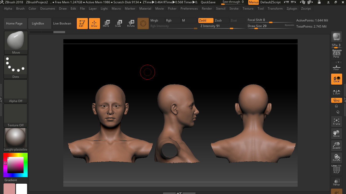This screenshot has width=346, height=194.
Task: Select the Scale tool in the toolbar
Action: (118, 23)
